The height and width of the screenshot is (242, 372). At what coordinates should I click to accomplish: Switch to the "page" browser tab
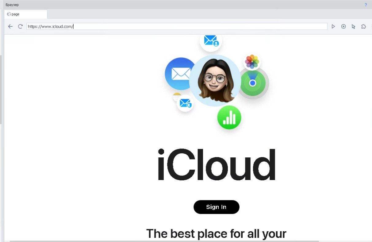coord(26,14)
